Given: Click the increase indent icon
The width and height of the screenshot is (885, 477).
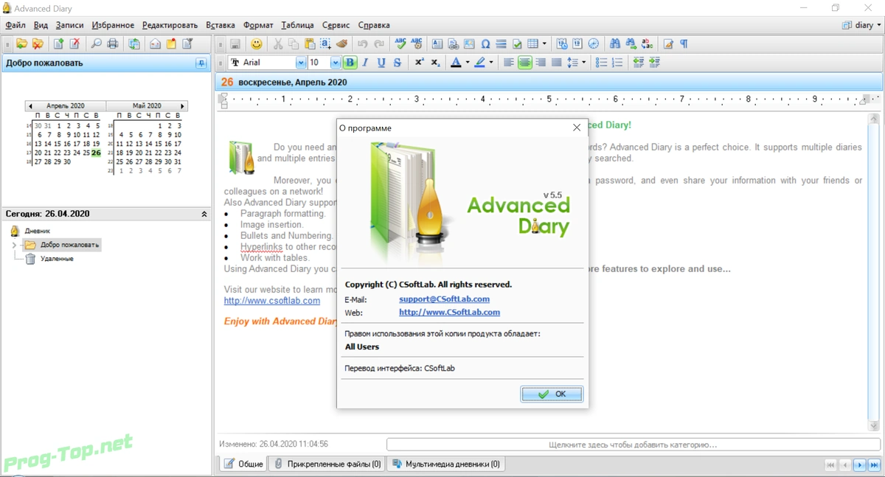Looking at the screenshot, I should point(655,63).
